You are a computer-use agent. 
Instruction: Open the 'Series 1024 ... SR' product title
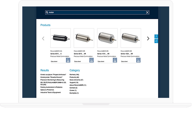pyautogui.click(x=127, y=54)
